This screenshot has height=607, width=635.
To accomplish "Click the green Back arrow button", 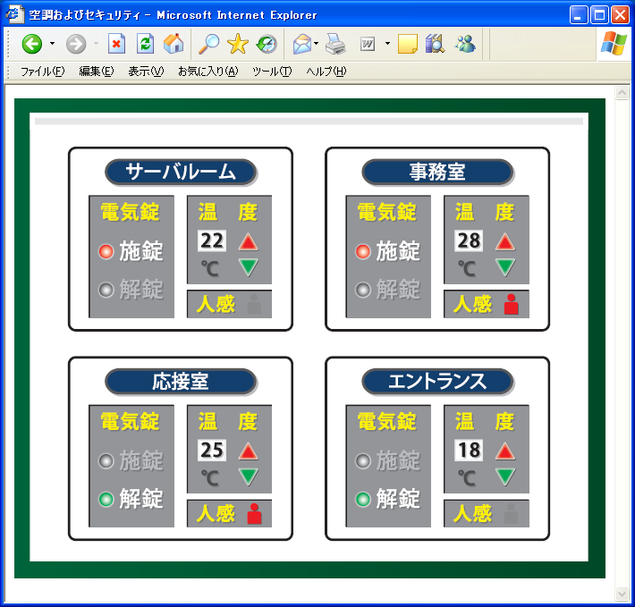I will pos(32,44).
